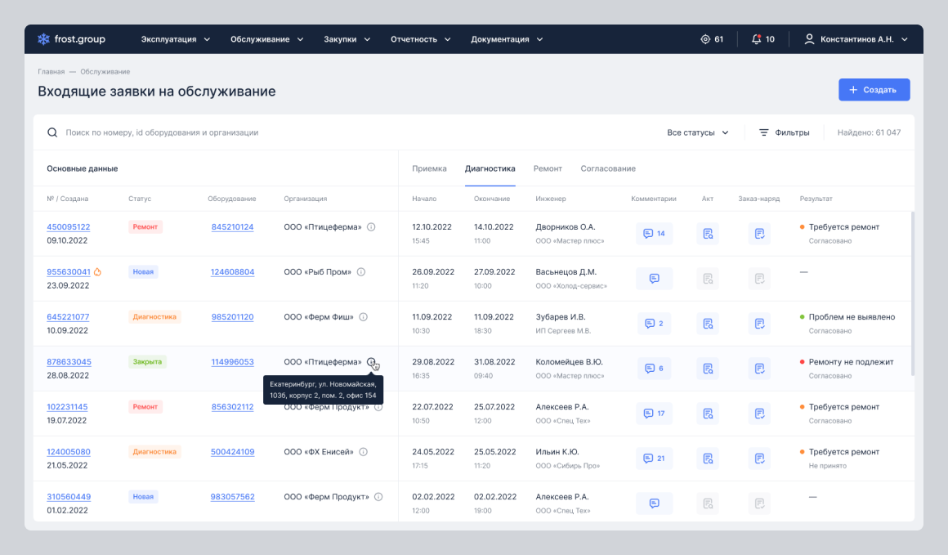Click the notification bell with 10 alerts
948x555 pixels.
763,39
